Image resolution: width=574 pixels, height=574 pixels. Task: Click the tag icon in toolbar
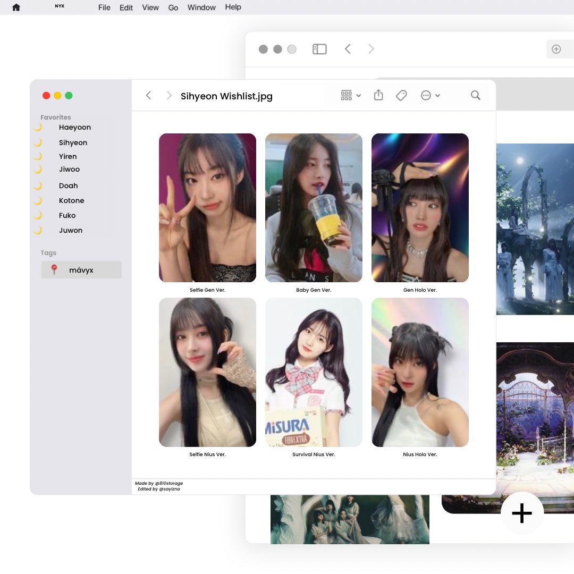click(x=401, y=96)
